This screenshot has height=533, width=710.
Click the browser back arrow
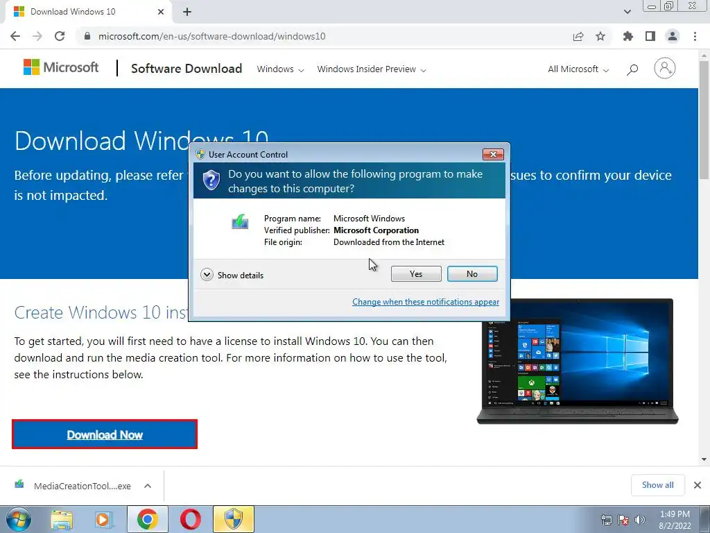point(15,36)
